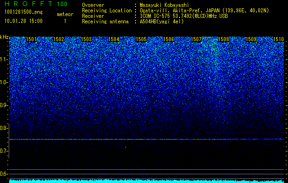Click the Receiving Location label

(x=107, y=11)
